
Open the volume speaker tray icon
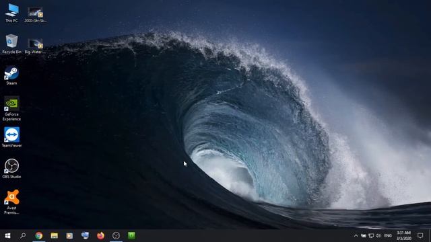[378, 236]
